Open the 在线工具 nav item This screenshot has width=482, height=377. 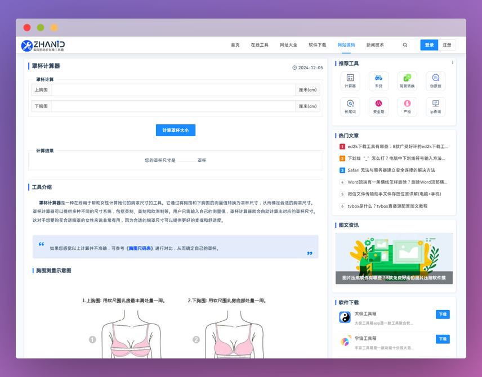pyautogui.click(x=260, y=45)
